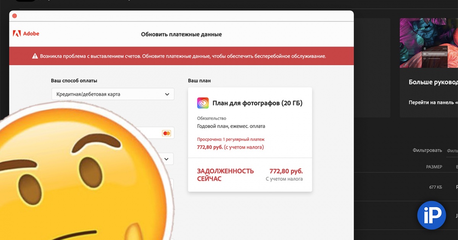Click the 'Фильтровать' filter field in background window
Viewport: 458px width, 240px height.
(x=452, y=150)
